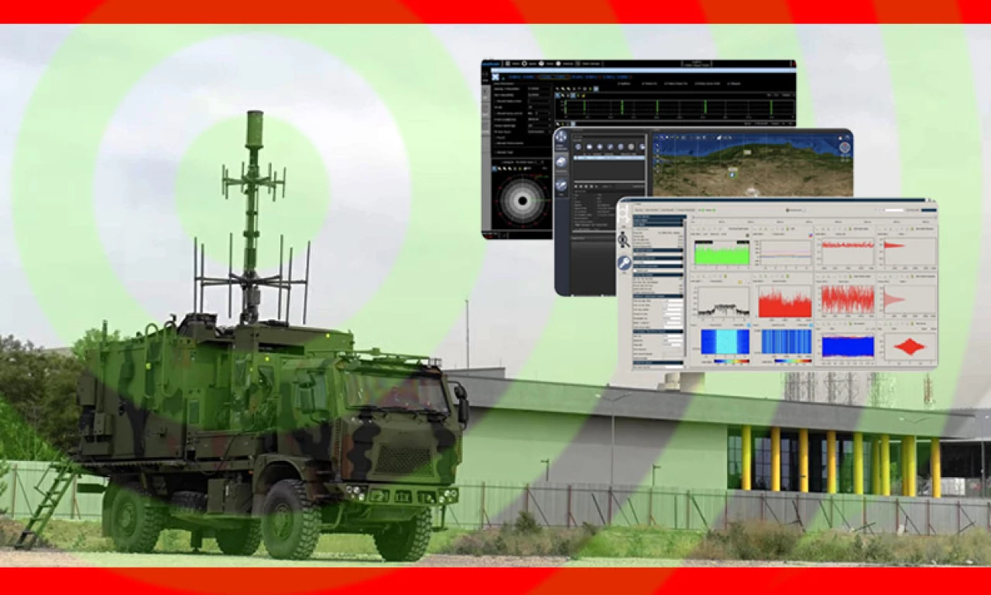Click the first circular sensor icon in the row
Viewport: 991px width, 595px height.
[x=578, y=146]
